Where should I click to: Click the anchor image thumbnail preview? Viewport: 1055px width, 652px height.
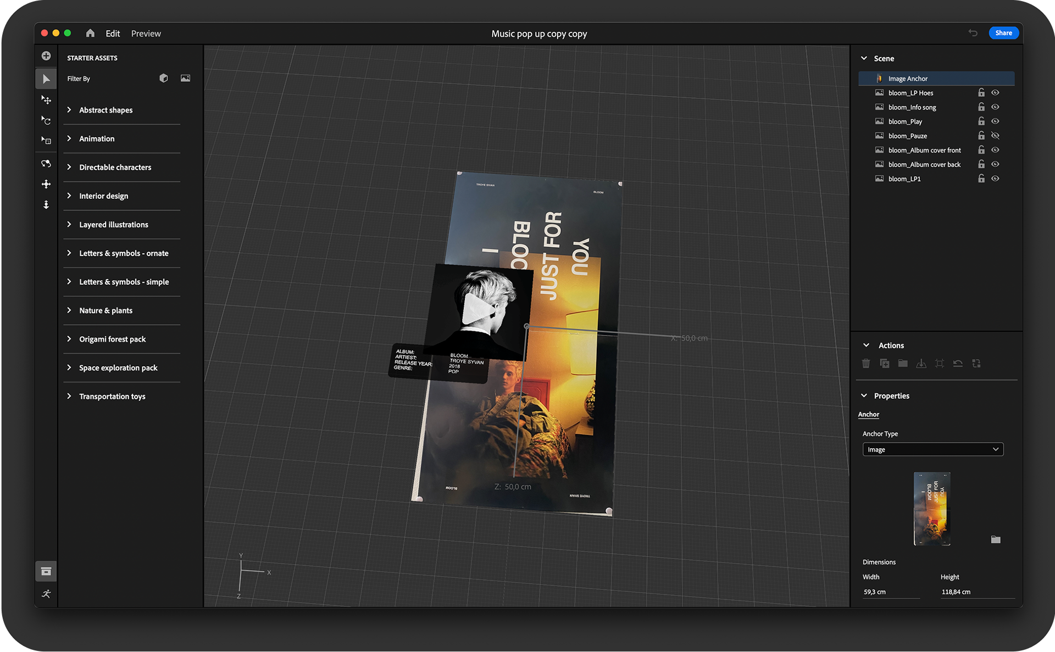click(932, 509)
